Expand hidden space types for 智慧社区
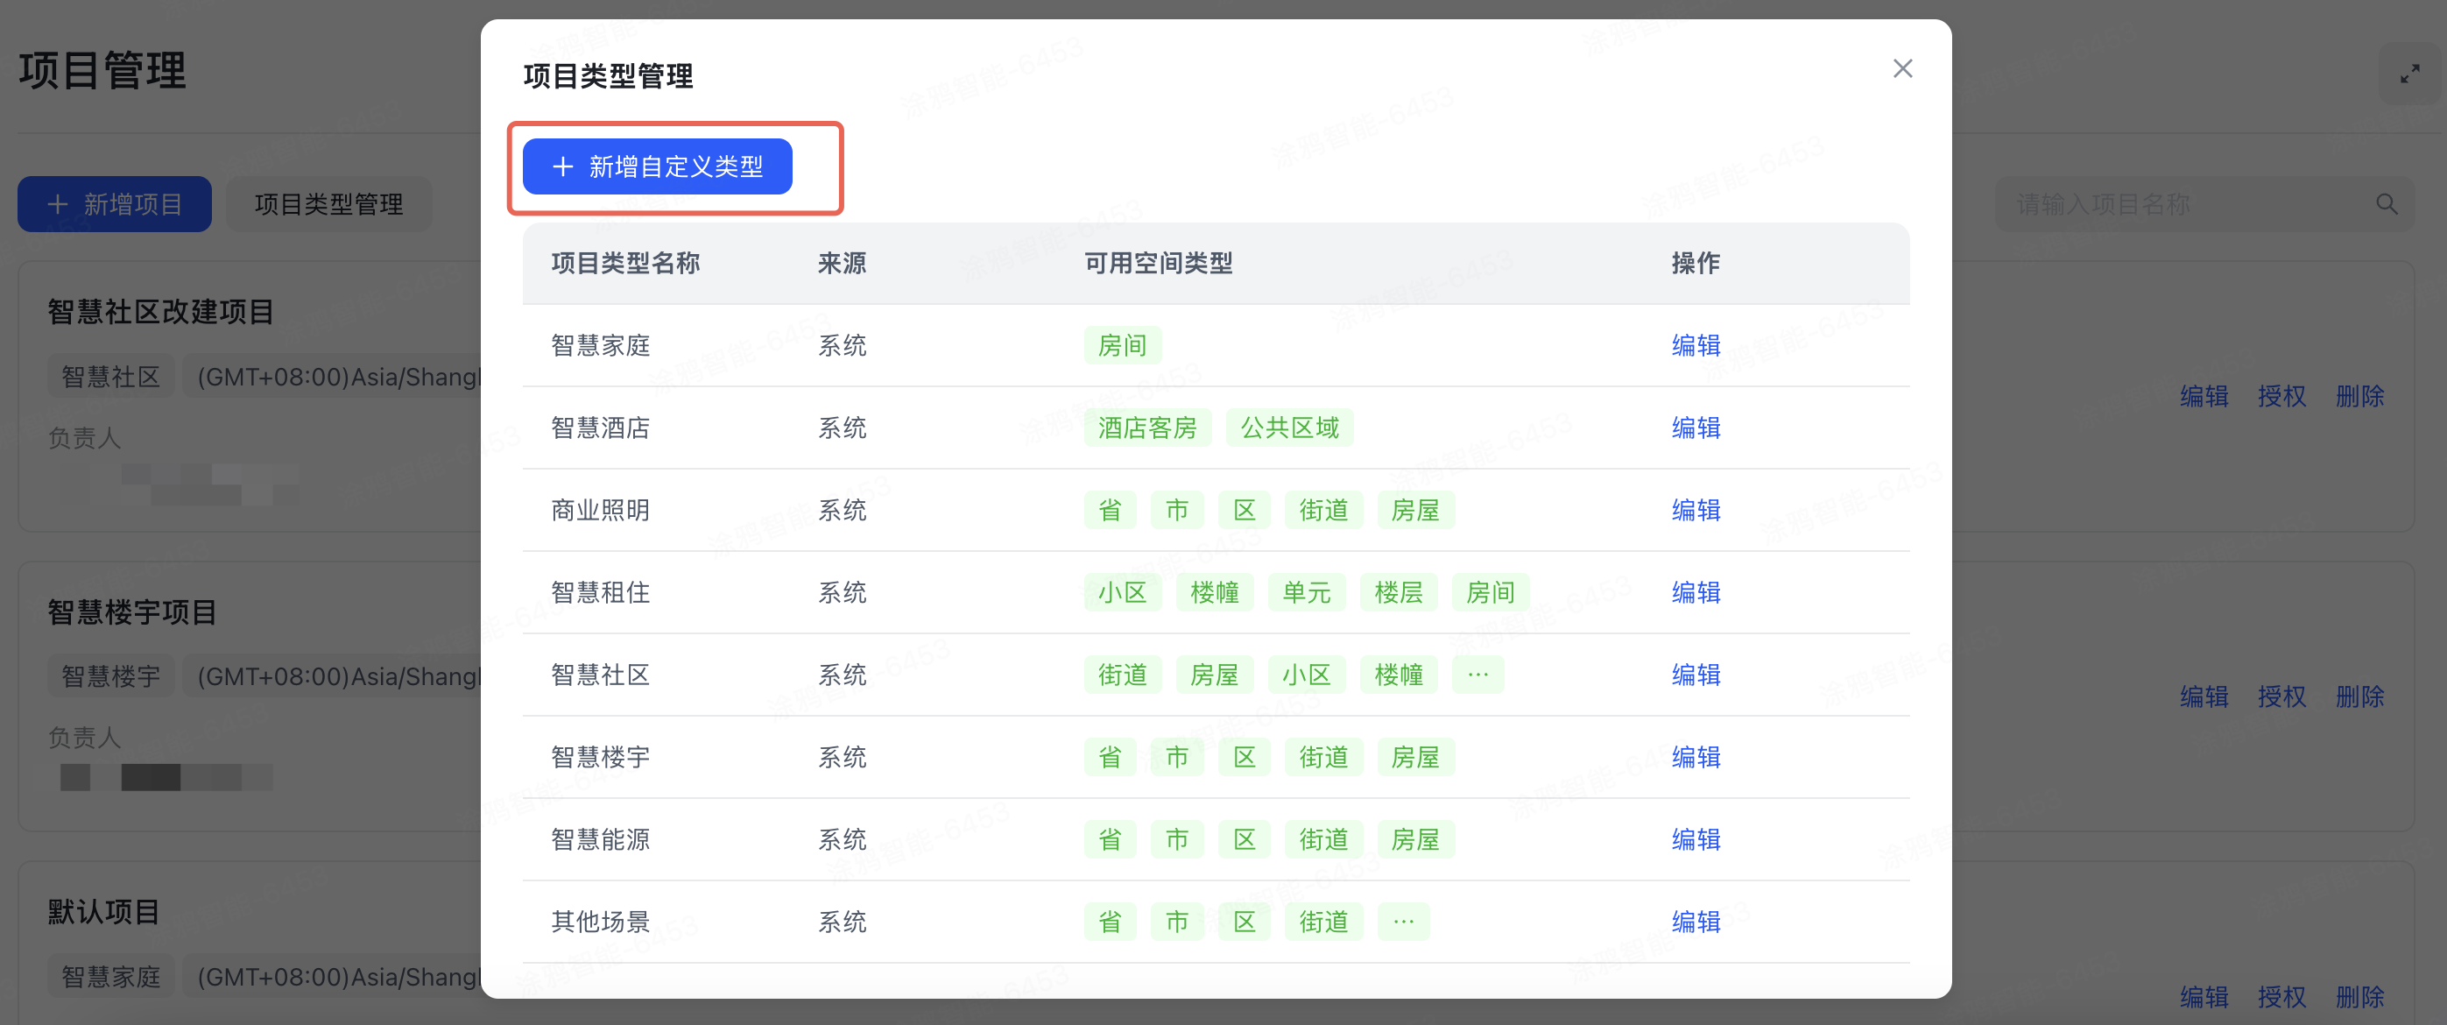The image size is (2447, 1025). coord(1477,675)
